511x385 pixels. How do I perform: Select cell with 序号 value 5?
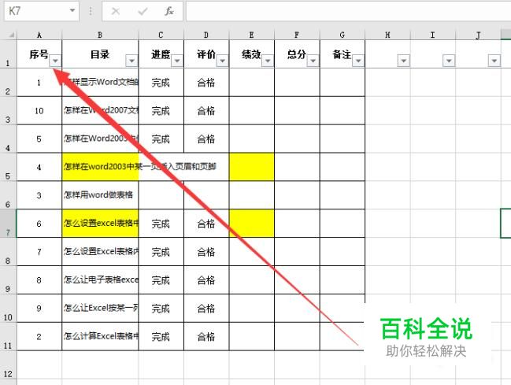pyautogui.click(x=39, y=139)
